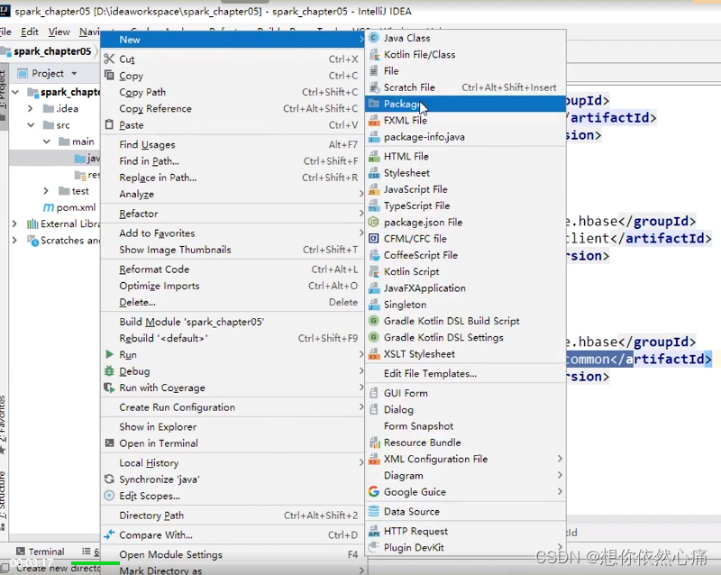
Task: Click the CoffeeScript File icon
Action: click(x=374, y=255)
